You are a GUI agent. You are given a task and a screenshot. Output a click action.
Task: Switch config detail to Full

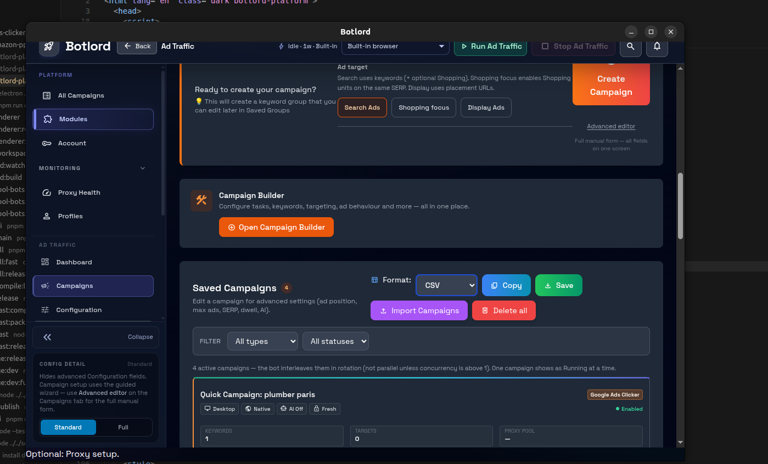[x=124, y=427]
